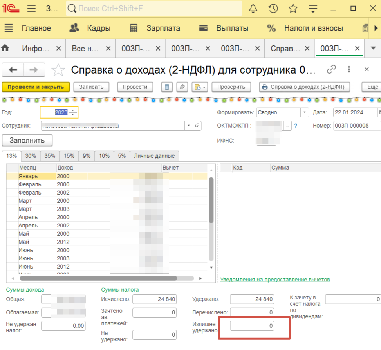This screenshot has height=350, width=381.
Task: Expand the create-based-on dropdown button
Action: click(x=200, y=87)
